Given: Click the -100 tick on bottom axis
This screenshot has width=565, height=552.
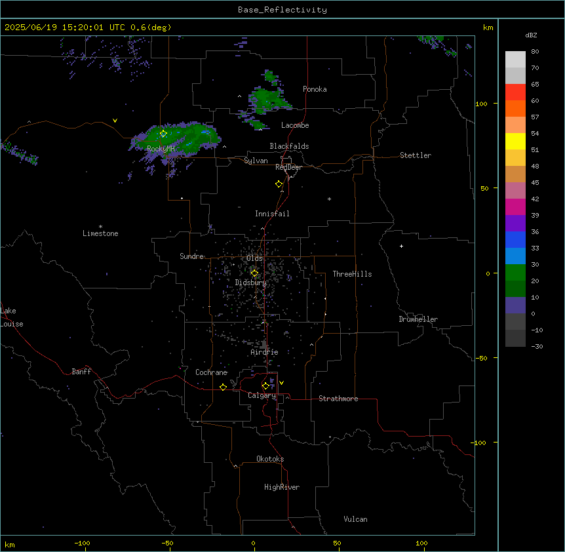Looking at the screenshot, I should (x=82, y=543).
